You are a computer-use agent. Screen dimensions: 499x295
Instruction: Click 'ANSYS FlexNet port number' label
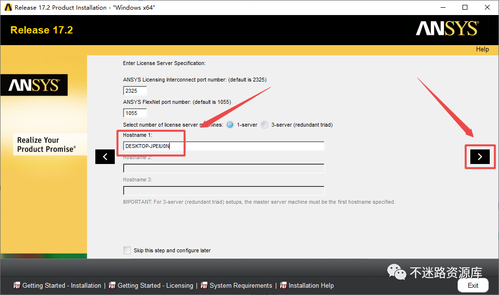(x=177, y=102)
